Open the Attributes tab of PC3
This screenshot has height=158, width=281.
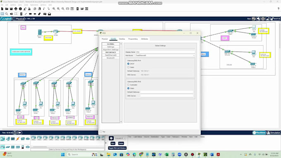pos(145,39)
